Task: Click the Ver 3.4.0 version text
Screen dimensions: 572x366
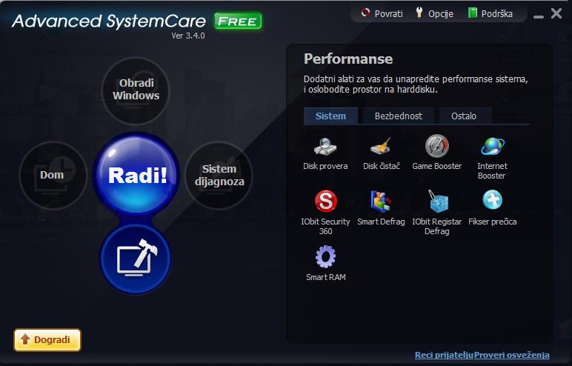Action: click(x=188, y=36)
